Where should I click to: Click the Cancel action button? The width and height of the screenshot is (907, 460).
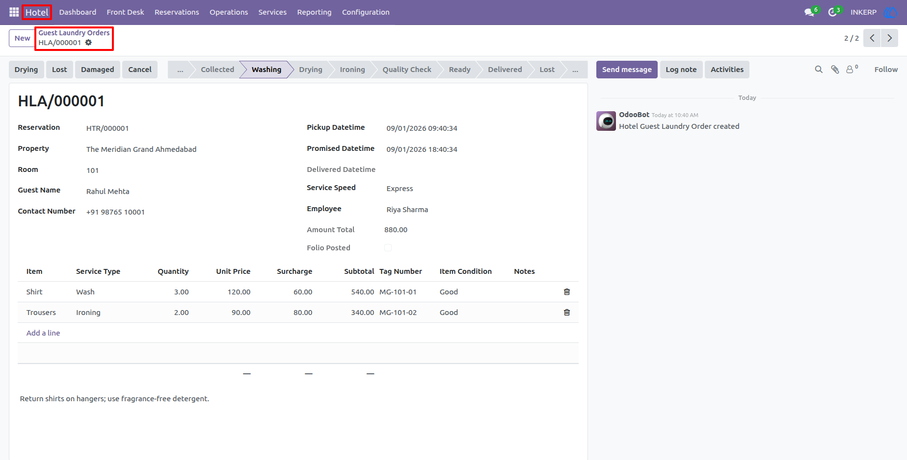pyautogui.click(x=140, y=70)
